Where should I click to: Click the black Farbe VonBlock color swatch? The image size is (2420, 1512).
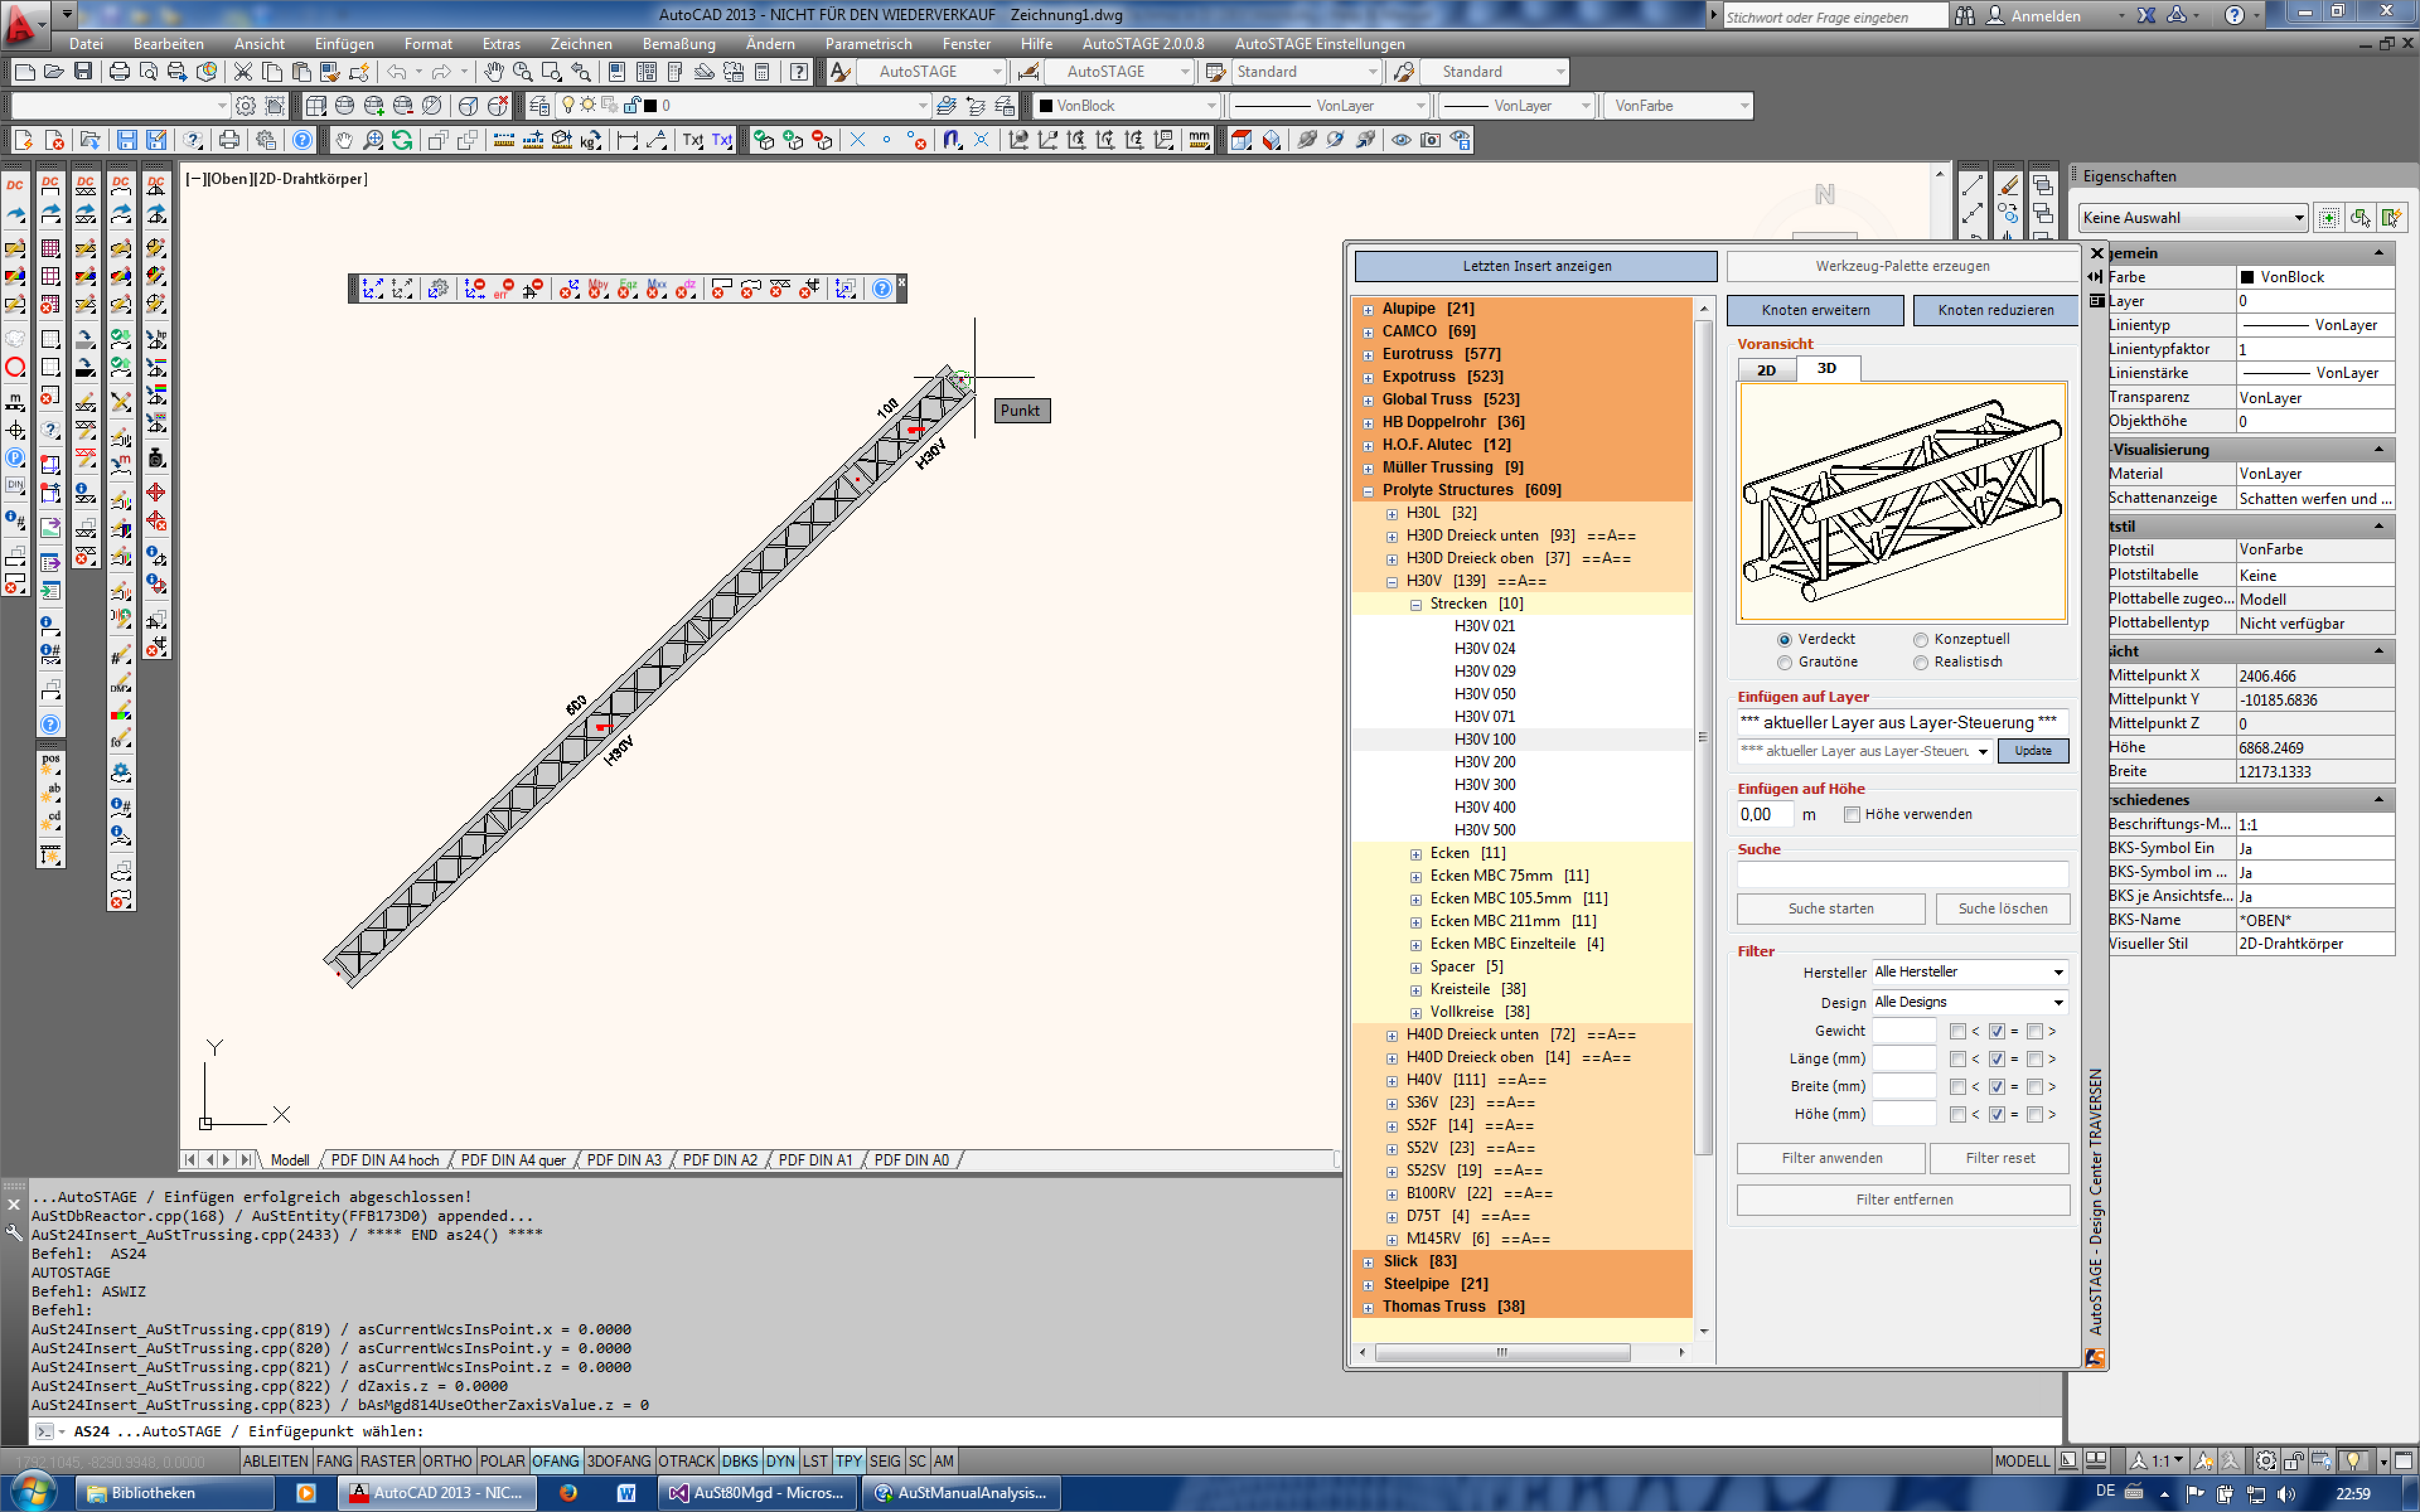[2247, 277]
